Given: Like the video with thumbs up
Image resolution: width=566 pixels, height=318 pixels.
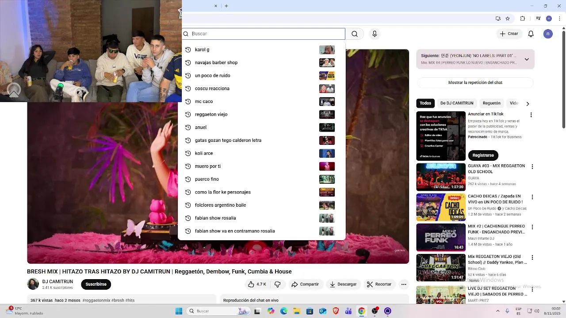Looking at the screenshot, I should [256, 284].
